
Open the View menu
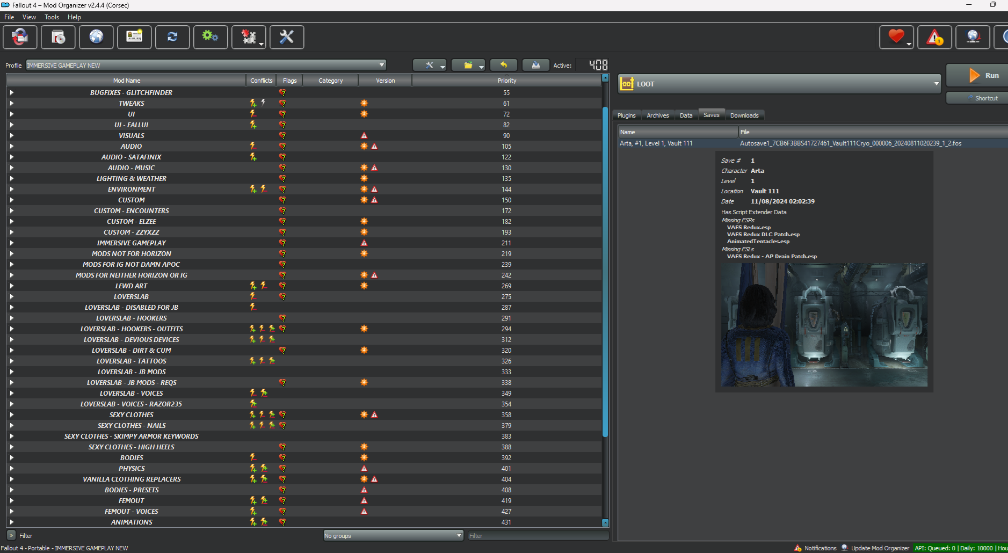pos(29,17)
